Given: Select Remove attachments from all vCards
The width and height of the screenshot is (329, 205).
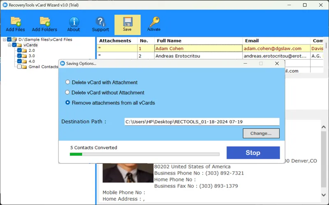Looking at the screenshot, I should click(67, 102).
